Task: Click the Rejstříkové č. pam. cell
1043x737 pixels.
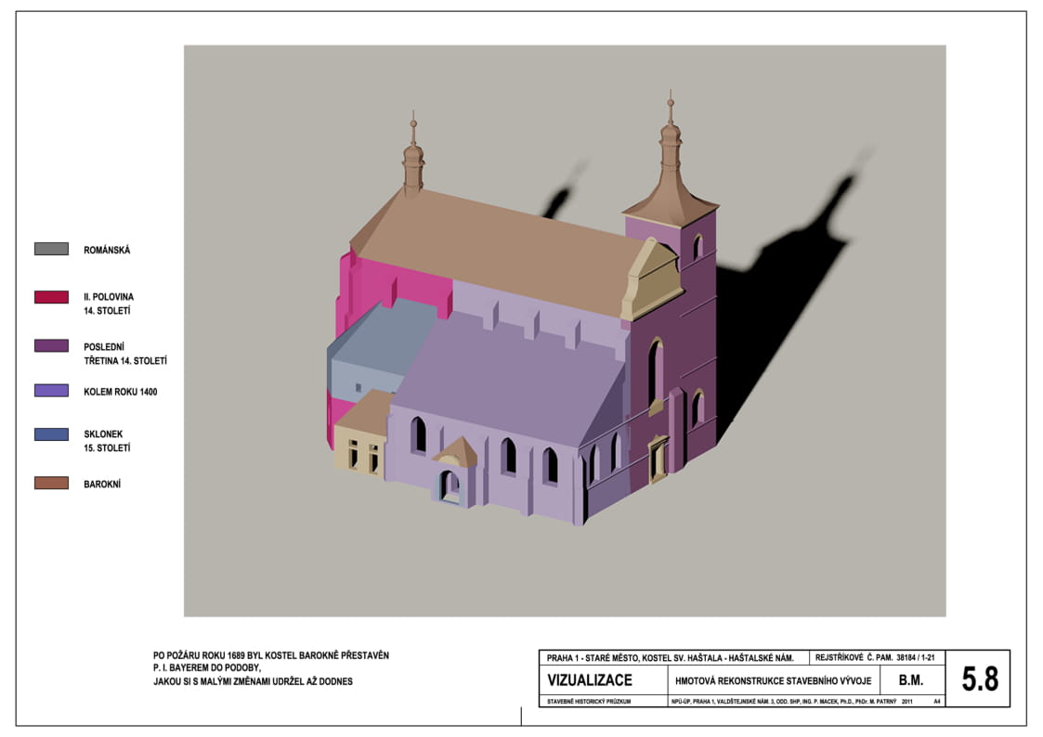Action: (877, 657)
